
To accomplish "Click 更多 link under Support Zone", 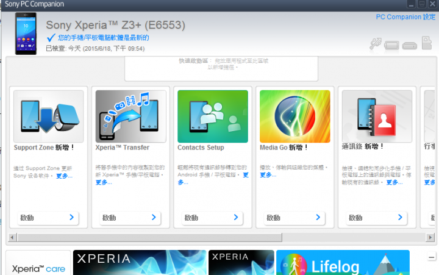I will click(x=64, y=176).
